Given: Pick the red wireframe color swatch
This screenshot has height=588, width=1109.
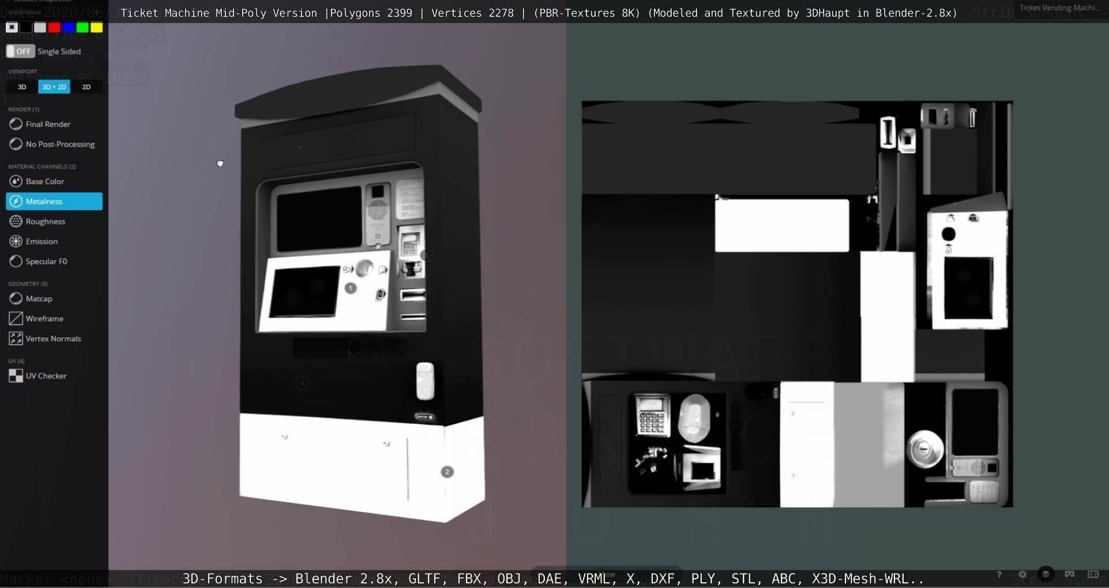Looking at the screenshot, I should coord(54,27).
